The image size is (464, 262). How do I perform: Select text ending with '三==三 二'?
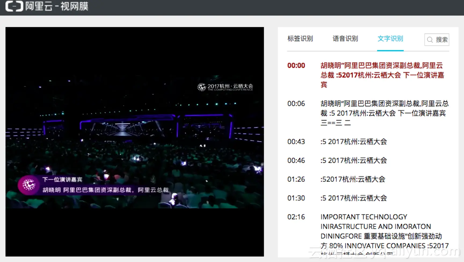385,113
